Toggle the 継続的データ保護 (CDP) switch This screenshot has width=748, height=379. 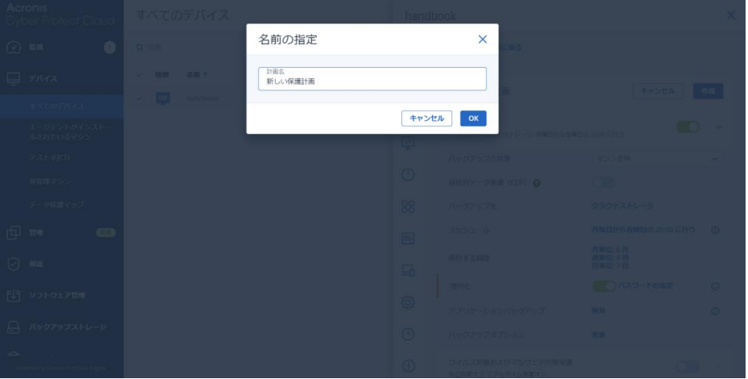point(605,182)
